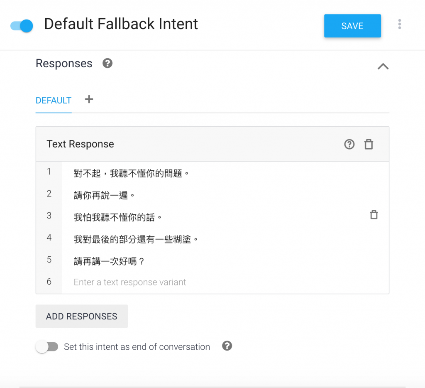Click the Text Response help icon
The width and height of the screenshot is (425, 388).
click(x=349, y=144)
